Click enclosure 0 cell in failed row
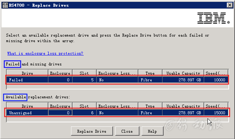The image size is (235, 139). pos(60,80)
